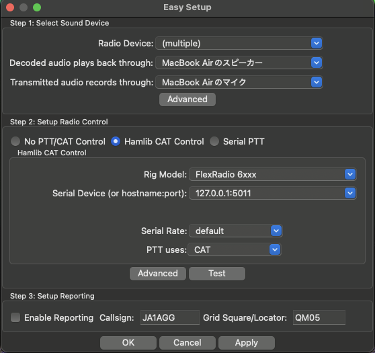The height and width of the screenshot is (353, 375).
Task: Confirm settings with the OK button
Action: pyautogui.click(x=128, y=343)
